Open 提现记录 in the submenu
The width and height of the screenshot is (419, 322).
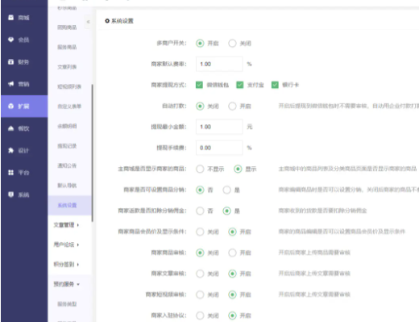pyautogui.click(x=67, y=146)
